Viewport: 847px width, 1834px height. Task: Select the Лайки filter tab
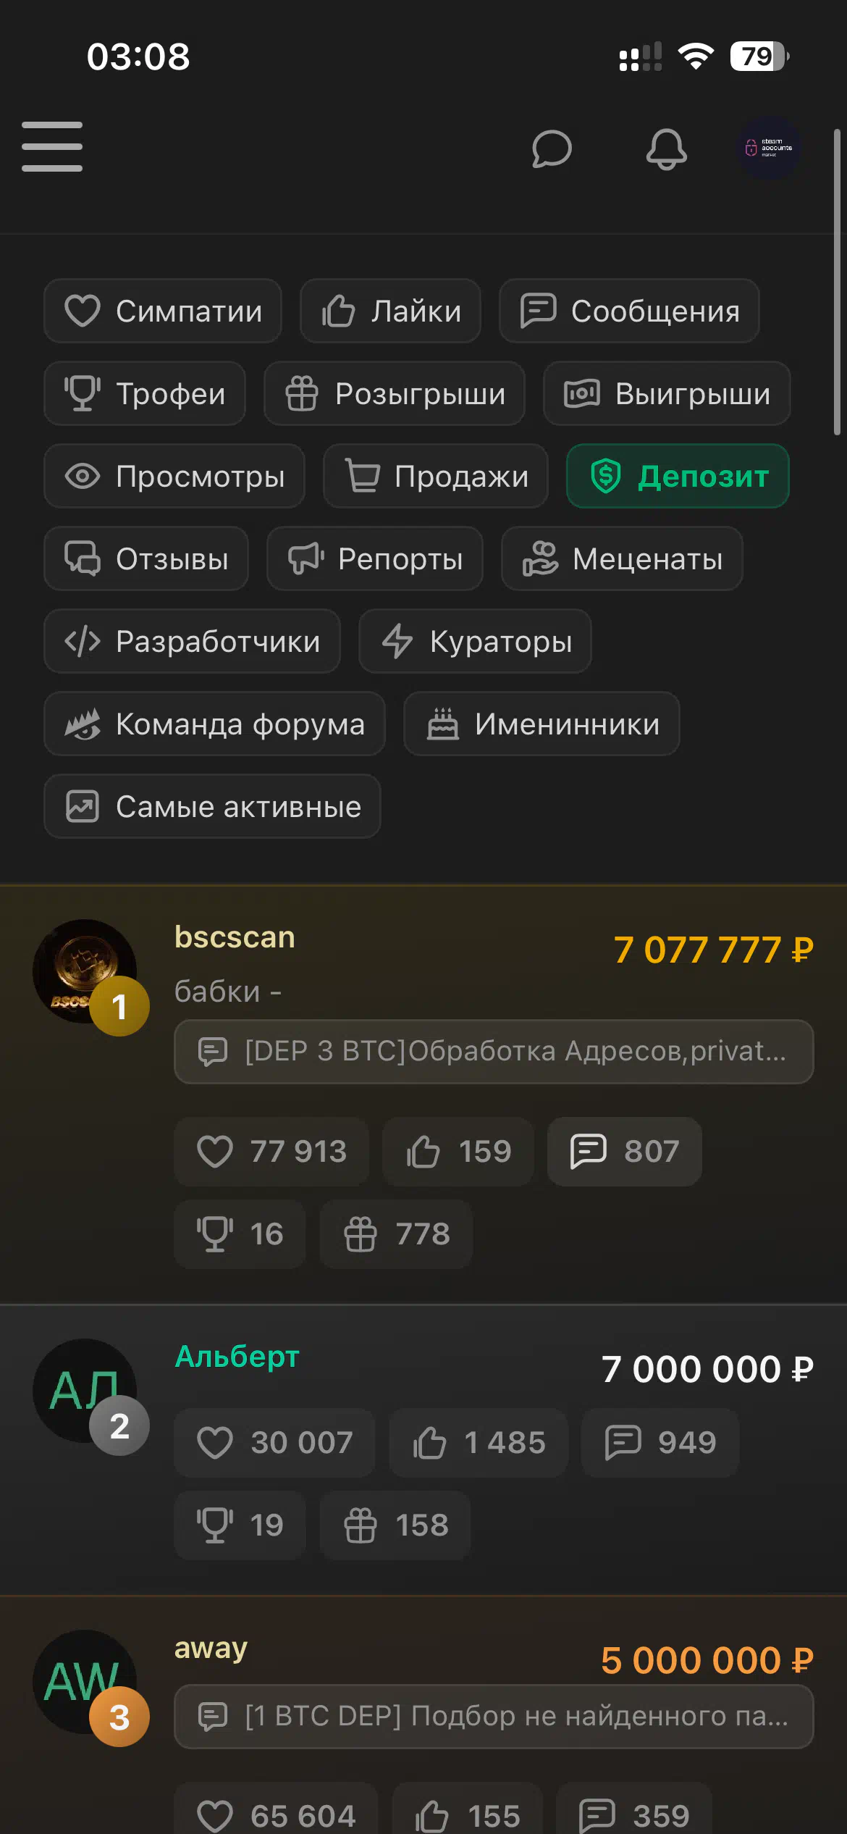click(x=391, y=311)
